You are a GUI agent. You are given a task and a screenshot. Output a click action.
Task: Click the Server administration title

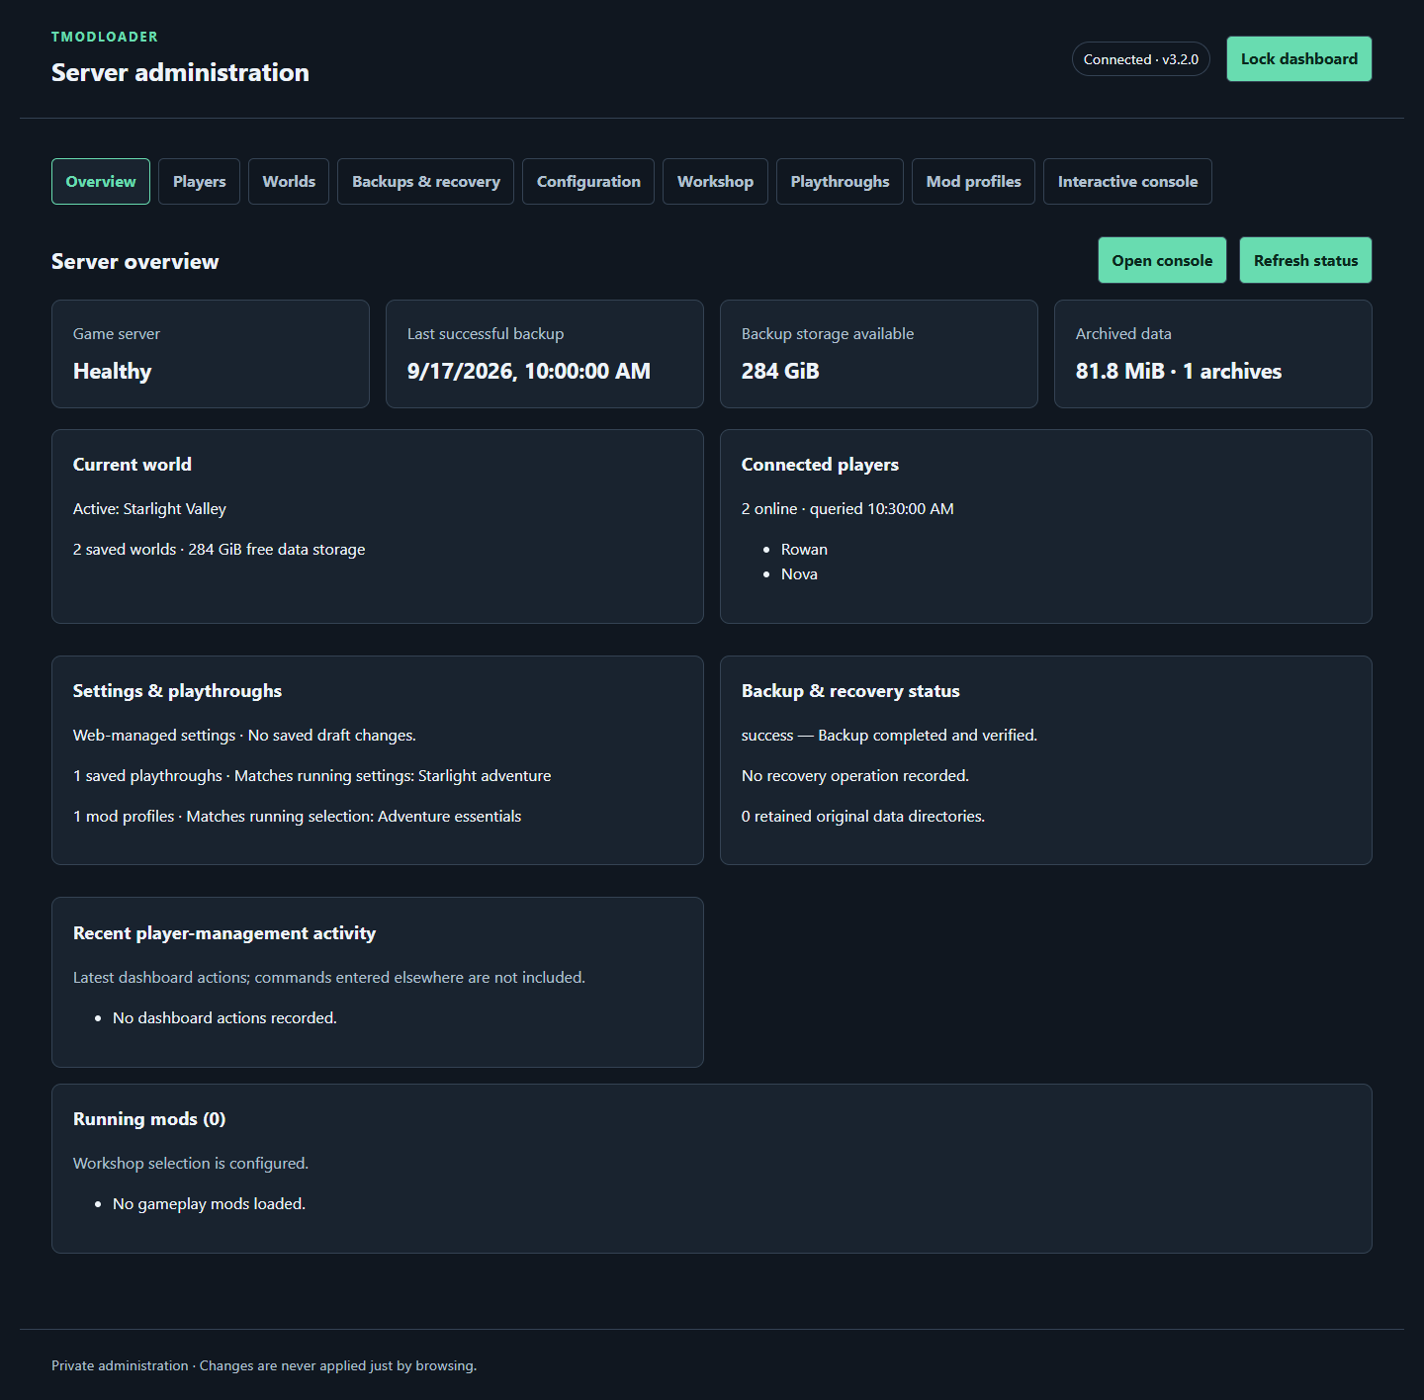180,72
